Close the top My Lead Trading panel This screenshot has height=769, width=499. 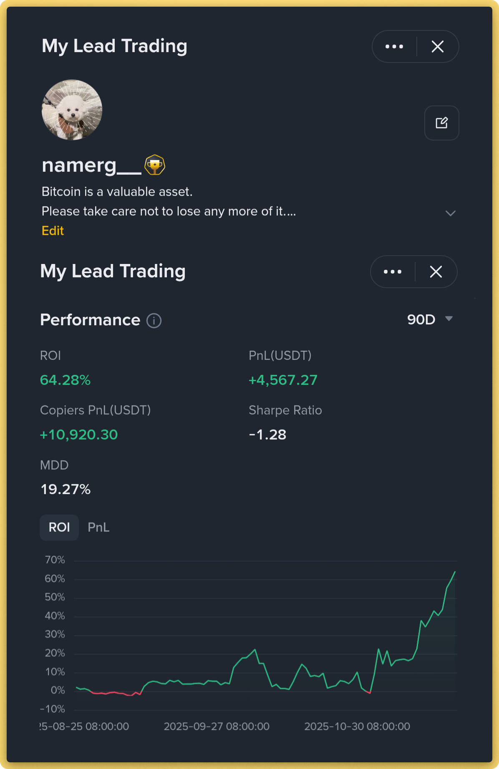pos(437,47)
